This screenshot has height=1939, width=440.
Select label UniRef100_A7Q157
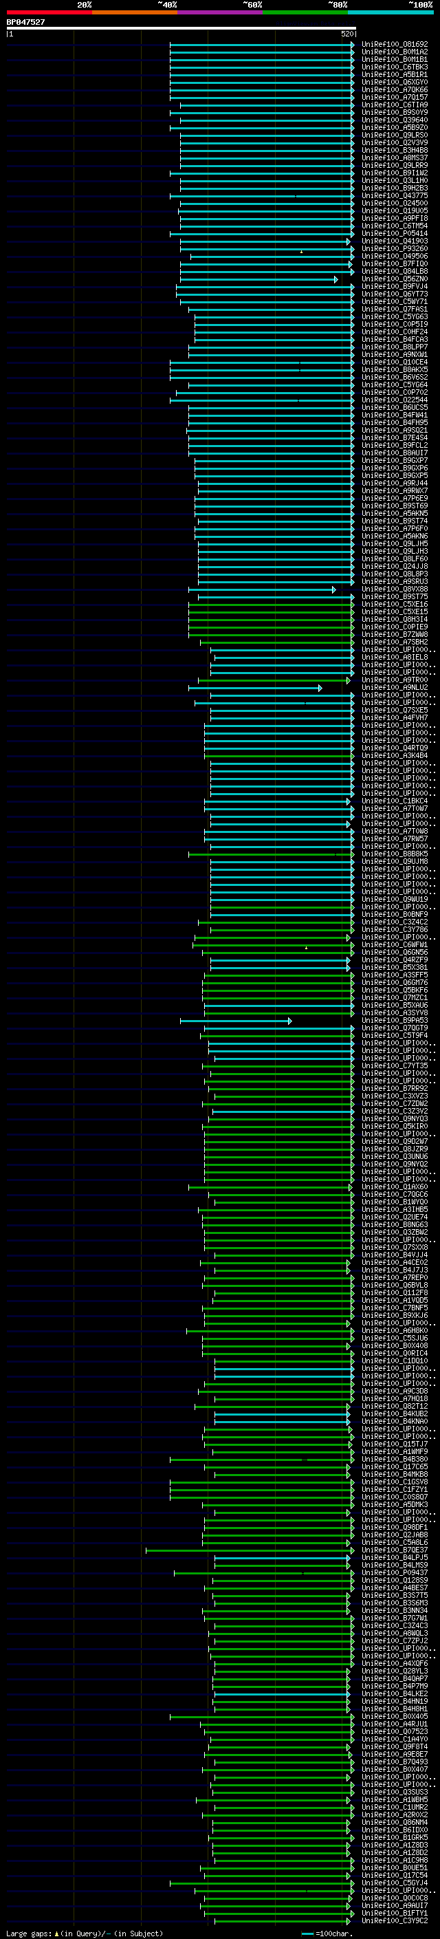[394, 97]
